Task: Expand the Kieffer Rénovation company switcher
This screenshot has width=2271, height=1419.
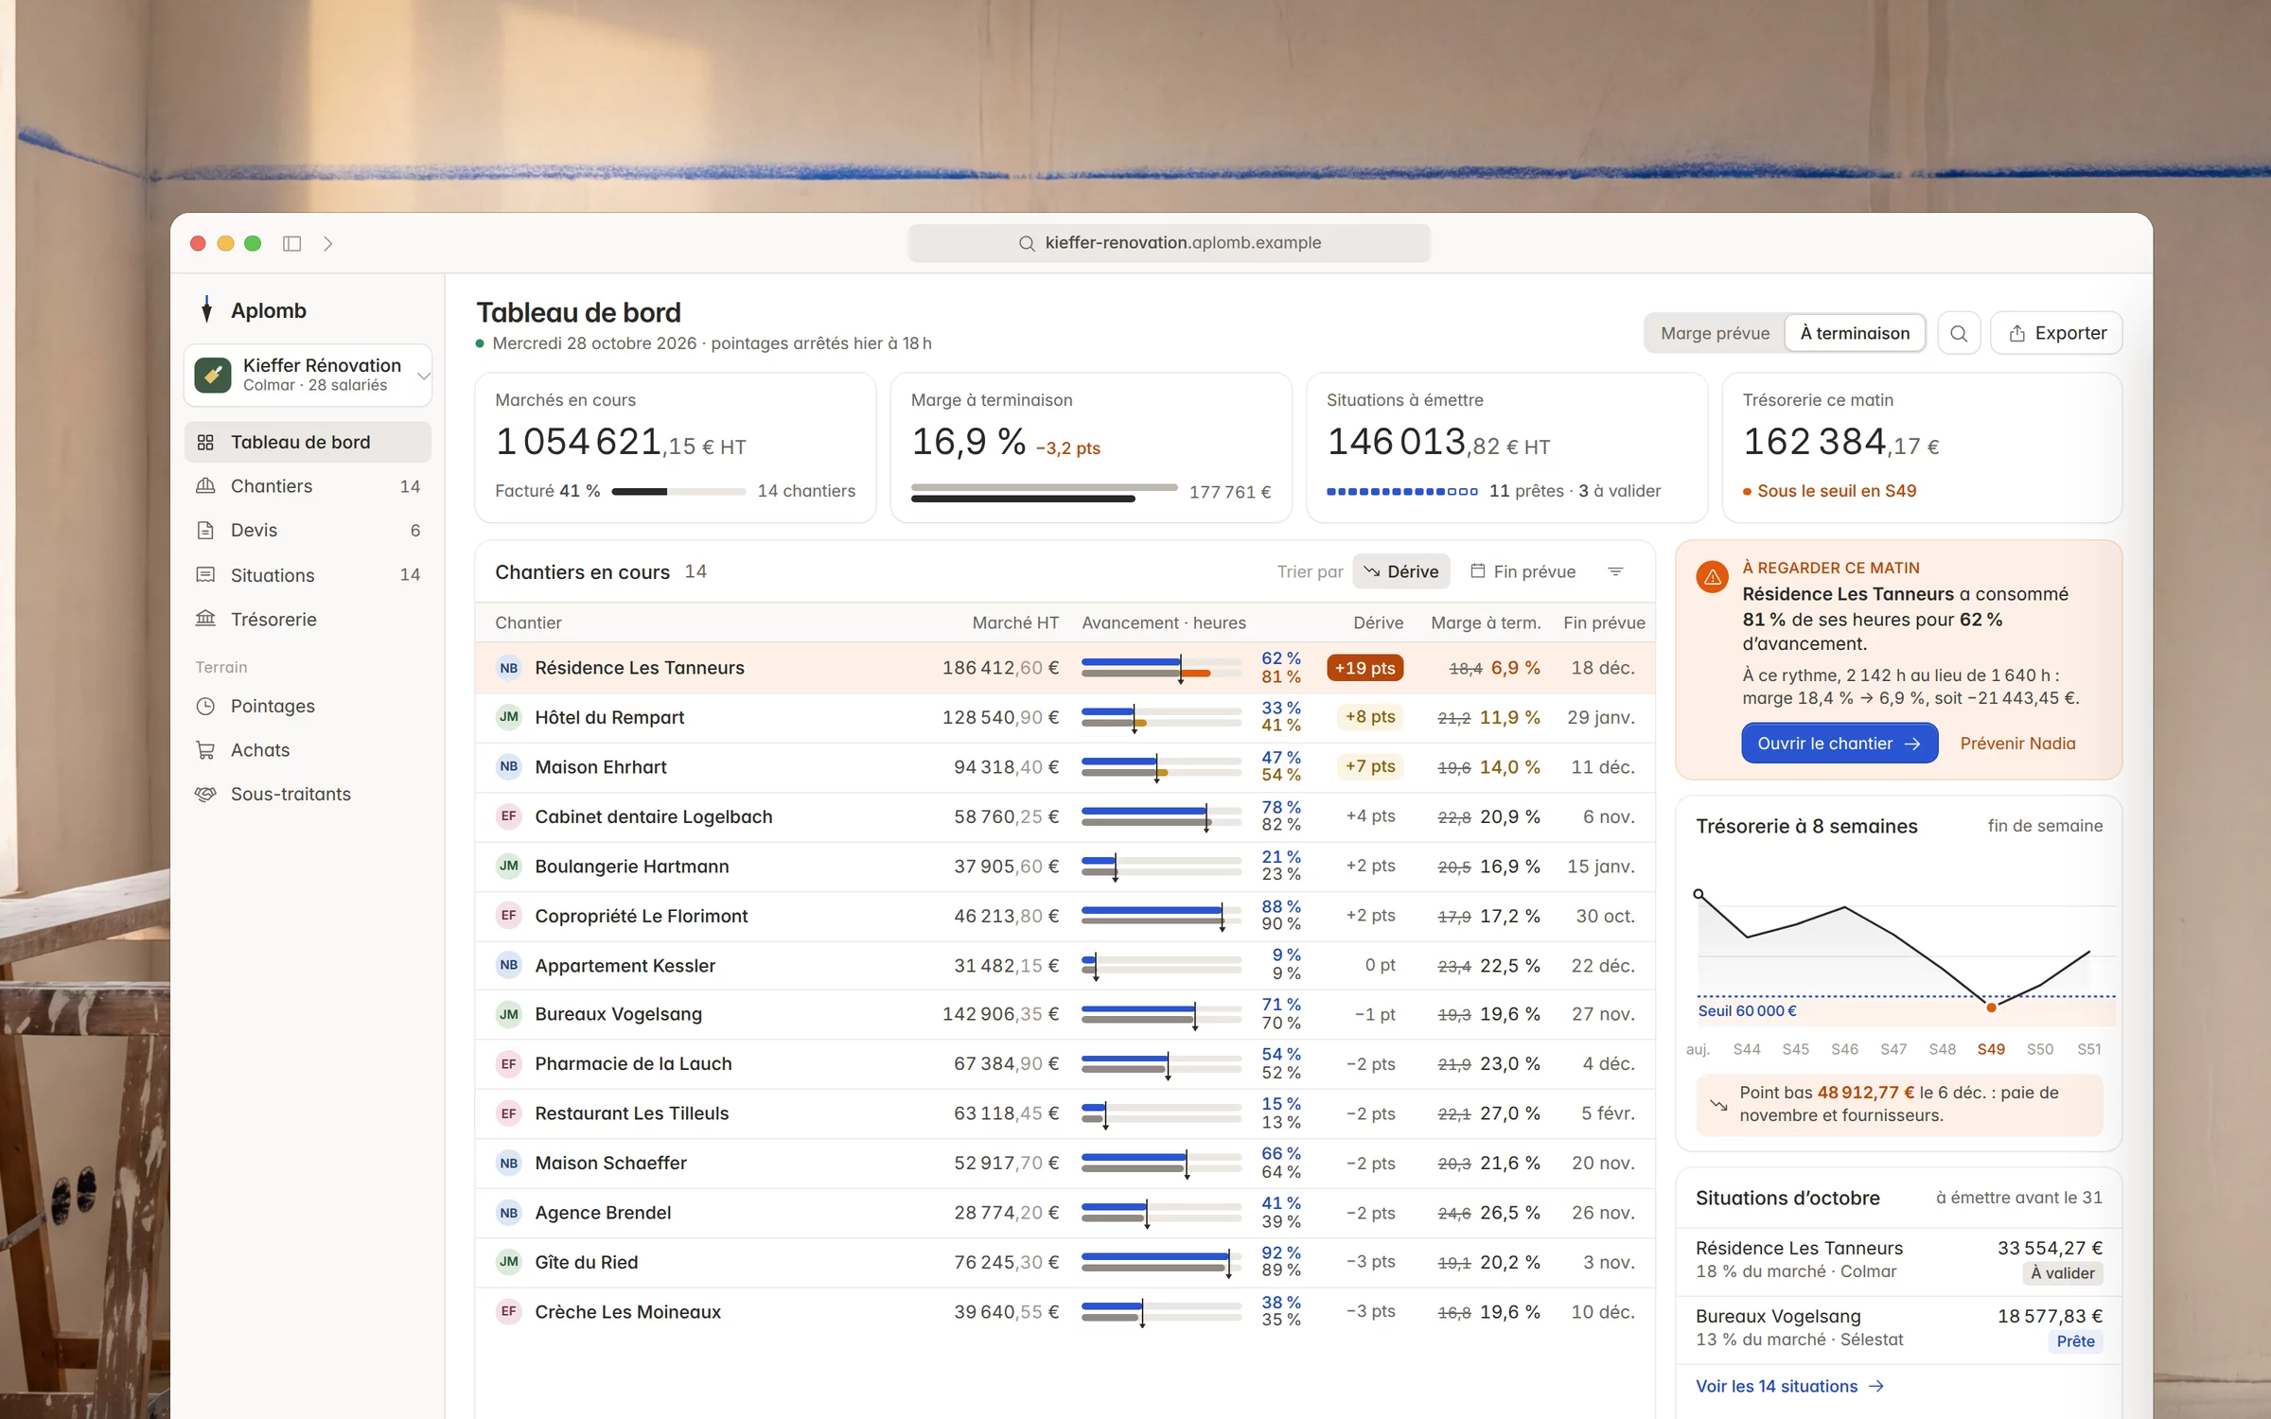Action: click(x=308, y=375)
